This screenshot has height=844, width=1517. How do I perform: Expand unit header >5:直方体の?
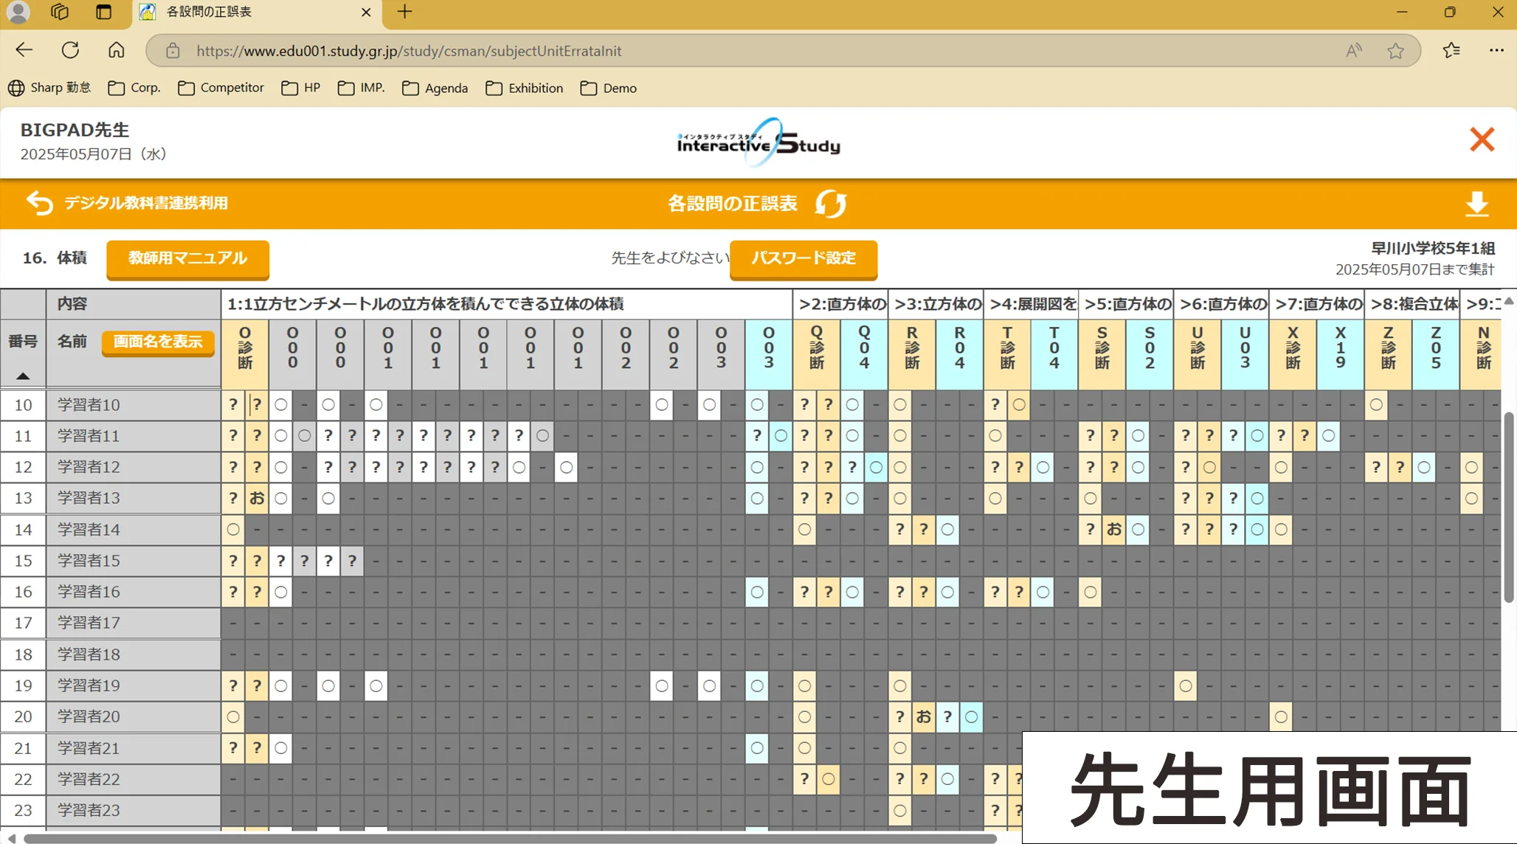click(1127, 304)
